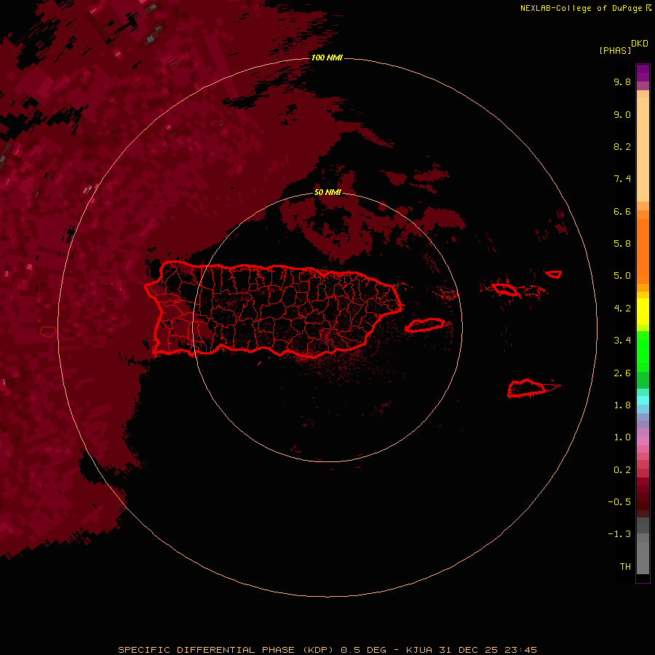The image size is (655, 655).
Task: Pick the yellow band beside 4.2
Action: click(643, 311)
